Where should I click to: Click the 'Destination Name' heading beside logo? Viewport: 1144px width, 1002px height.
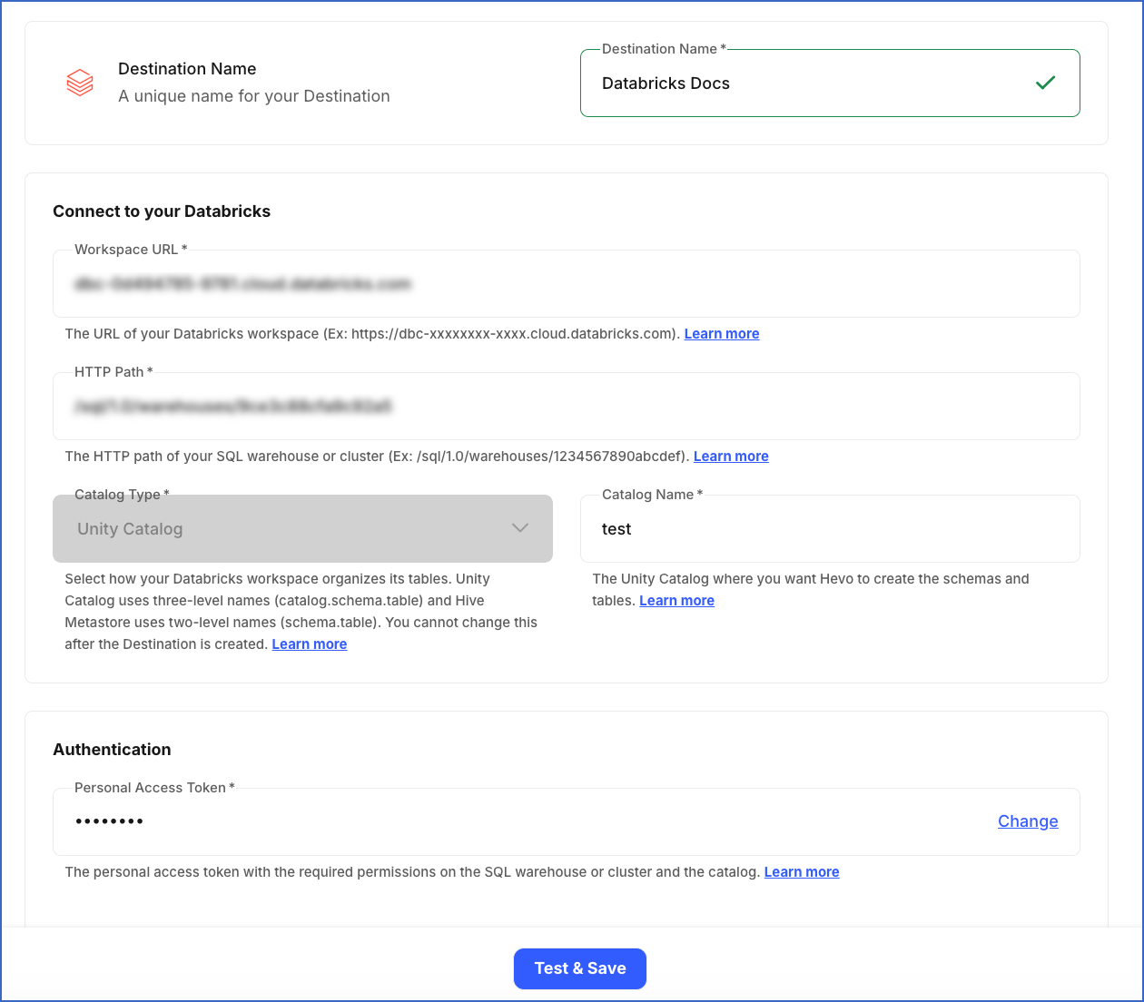(x=187, y=69)
